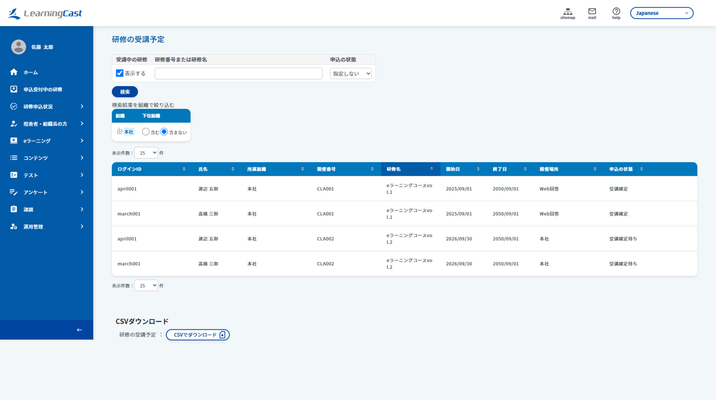Click the user avatar for 佐藤 太郎
Screen dimensions: 716x400
pyautogui.click(x=18, y=47)
